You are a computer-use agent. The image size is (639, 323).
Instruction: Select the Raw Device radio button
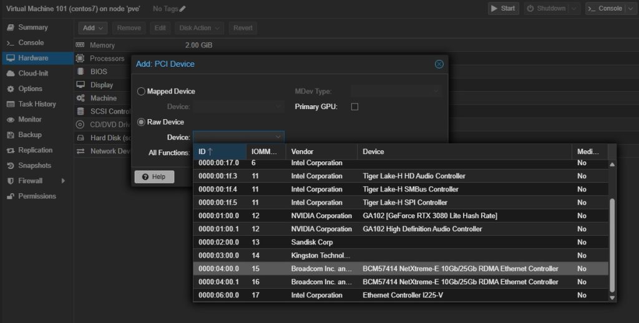[141, 122]
